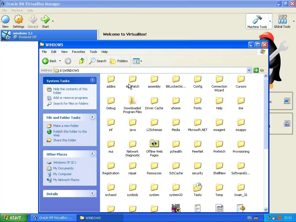Click the scroll down arrow in file list

pos(266,210)
